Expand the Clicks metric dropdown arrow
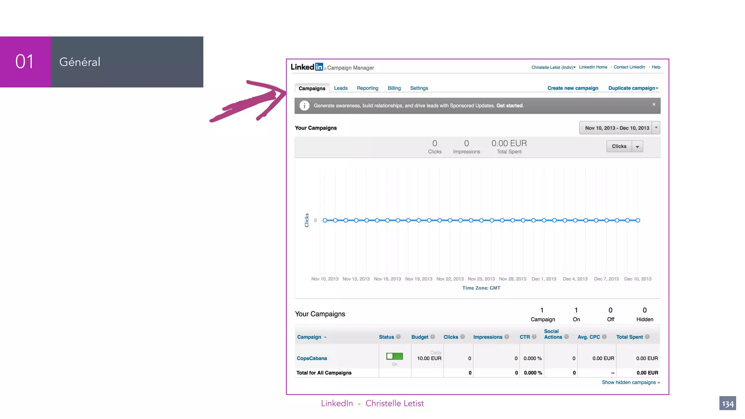745x419 pixels. 637,147
